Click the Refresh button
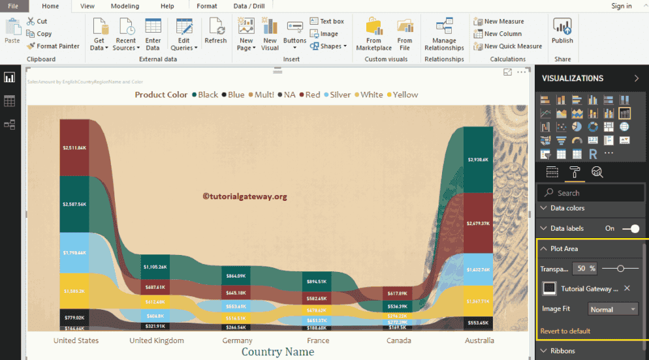The image size is (649, 360). click(215, 31)
